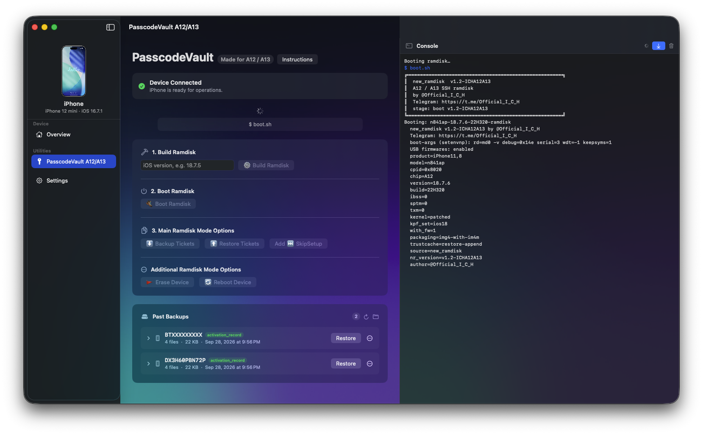Click the hammer icon beside Build Ramdisk heading
Screen dimensions: 703x435
click(144, 152)
